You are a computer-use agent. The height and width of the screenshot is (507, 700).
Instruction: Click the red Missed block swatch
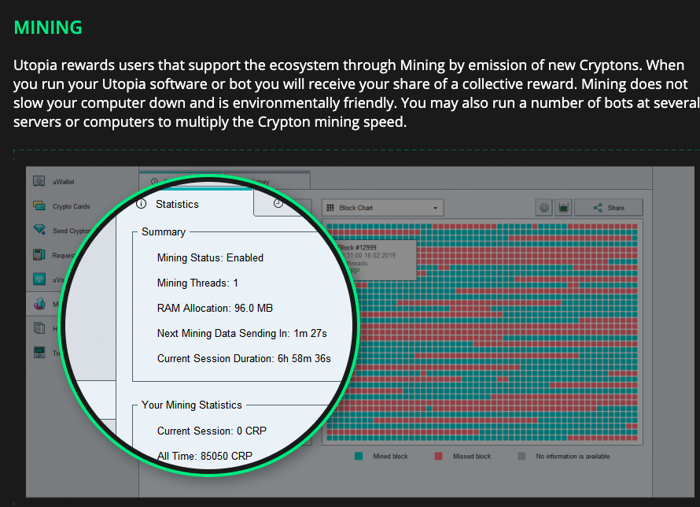tap(438, 456)
